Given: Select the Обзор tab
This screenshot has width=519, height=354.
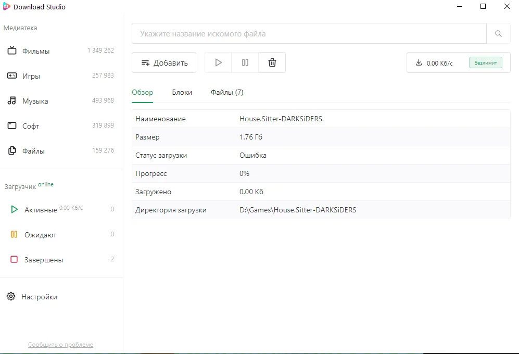Looking at the screenshot, I should pos(142,92).
